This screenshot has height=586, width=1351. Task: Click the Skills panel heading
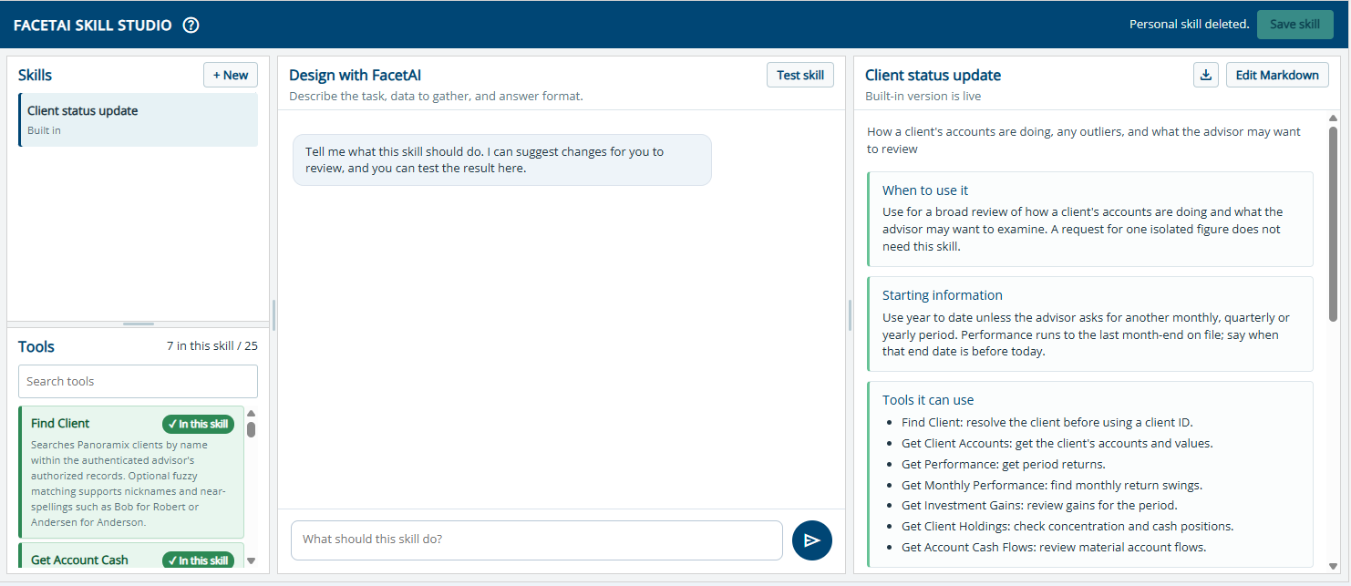35,75
